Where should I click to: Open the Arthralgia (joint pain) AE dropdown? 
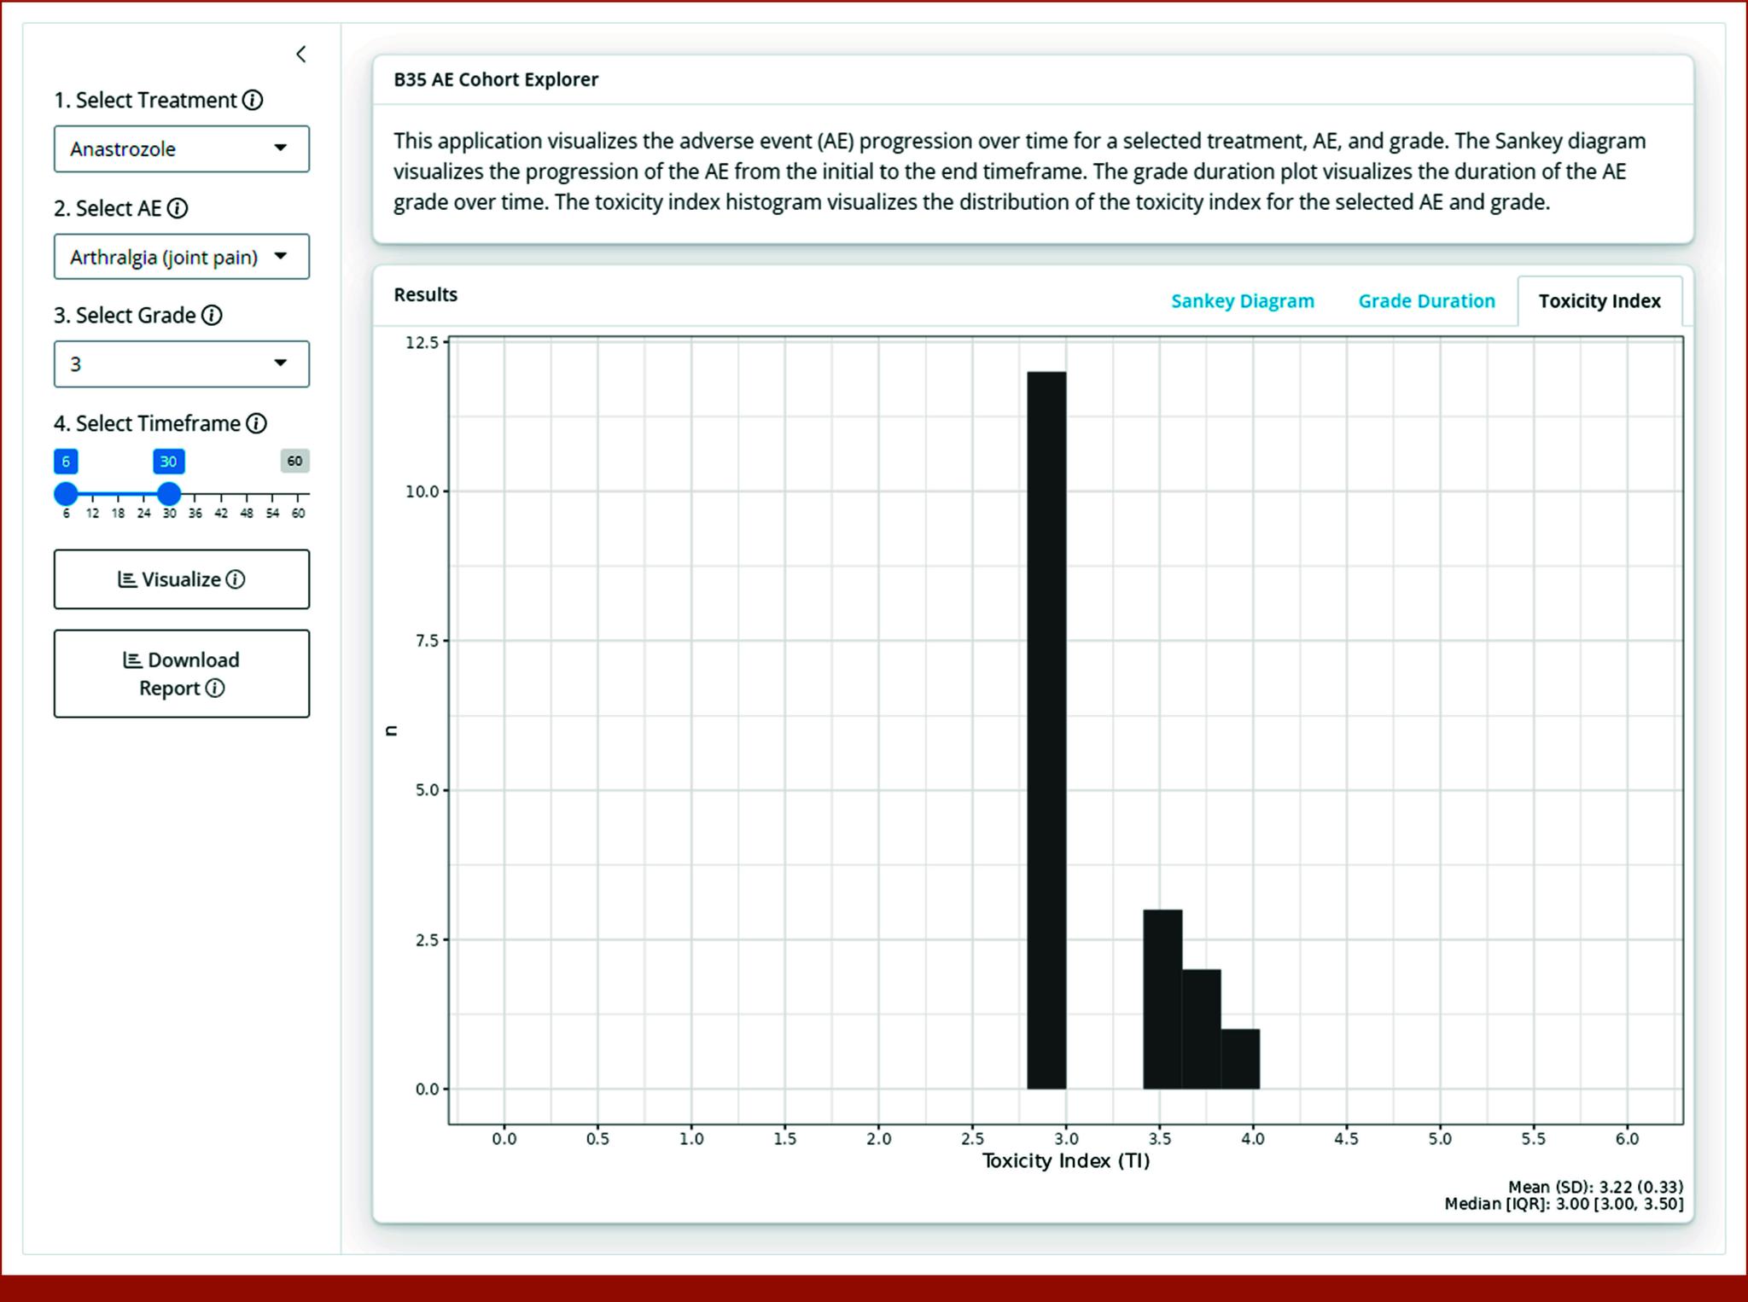pos(182,257)
